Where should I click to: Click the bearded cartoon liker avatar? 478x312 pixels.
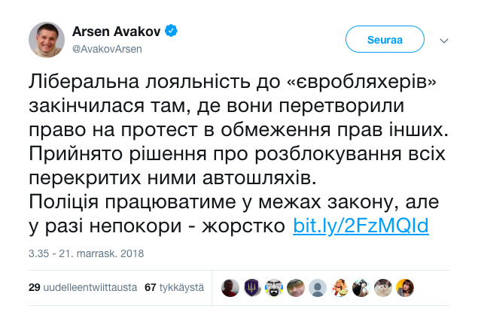(274, 286)
